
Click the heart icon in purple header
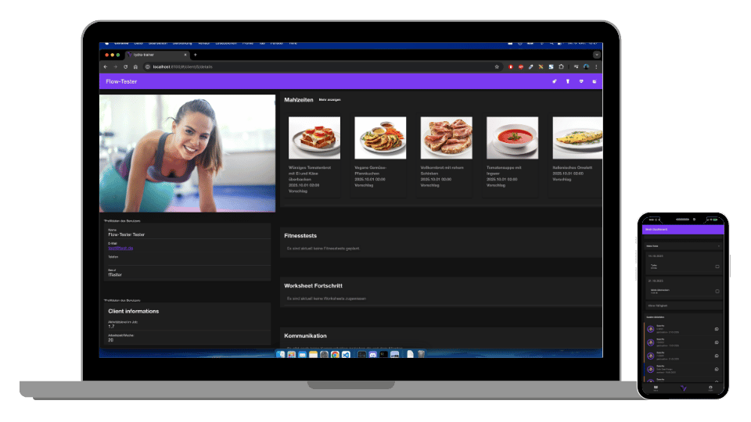pos(581,81)
